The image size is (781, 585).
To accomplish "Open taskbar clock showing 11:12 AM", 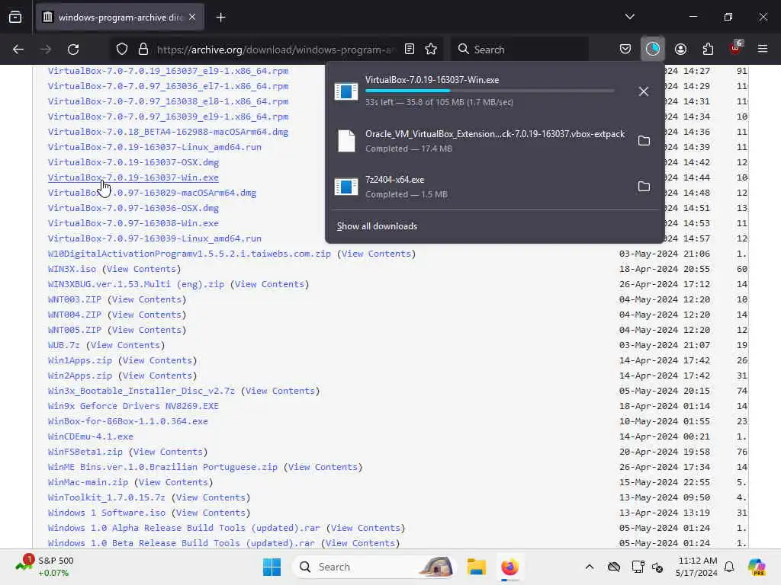I will (696, 567).
